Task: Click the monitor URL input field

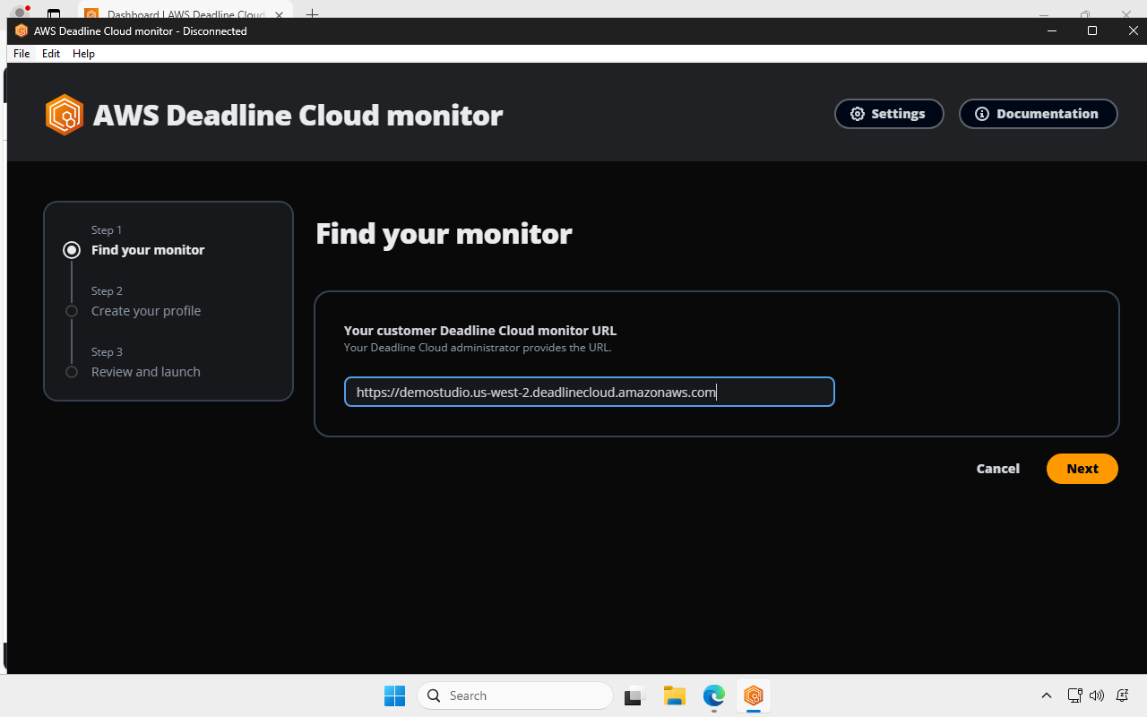Action: [x=589, y=392]
